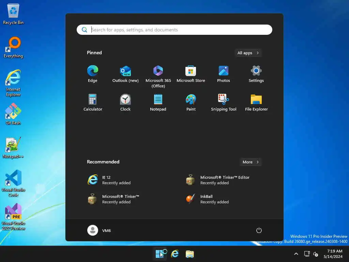
Task: Open Microsoft Store pinned icon
Action: pos(191,74)
